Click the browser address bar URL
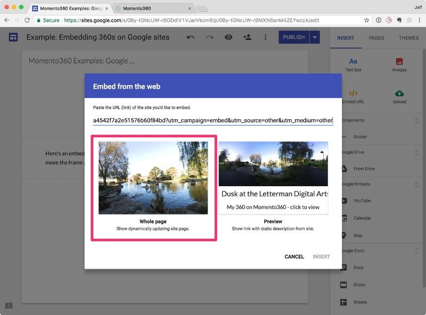The height and width of the screenshot is (315, 426). point(191,20)
